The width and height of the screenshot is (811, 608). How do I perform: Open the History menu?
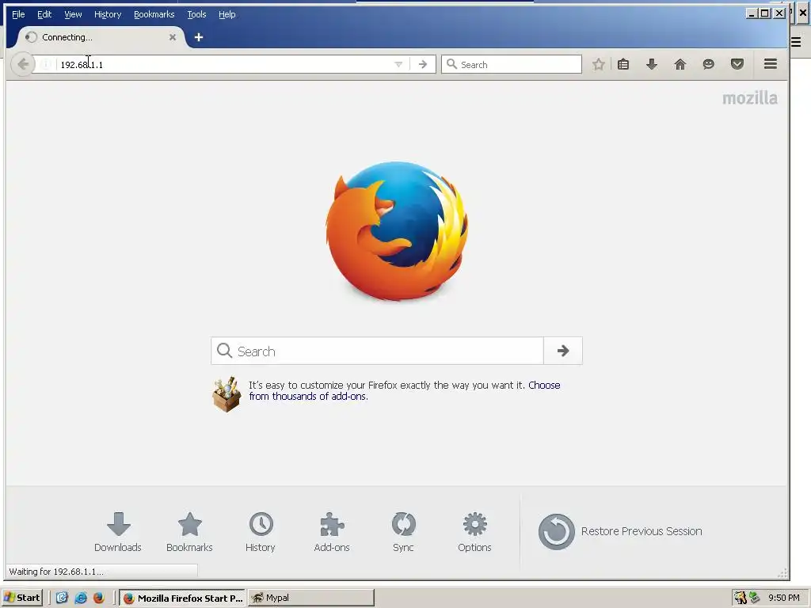108,14
